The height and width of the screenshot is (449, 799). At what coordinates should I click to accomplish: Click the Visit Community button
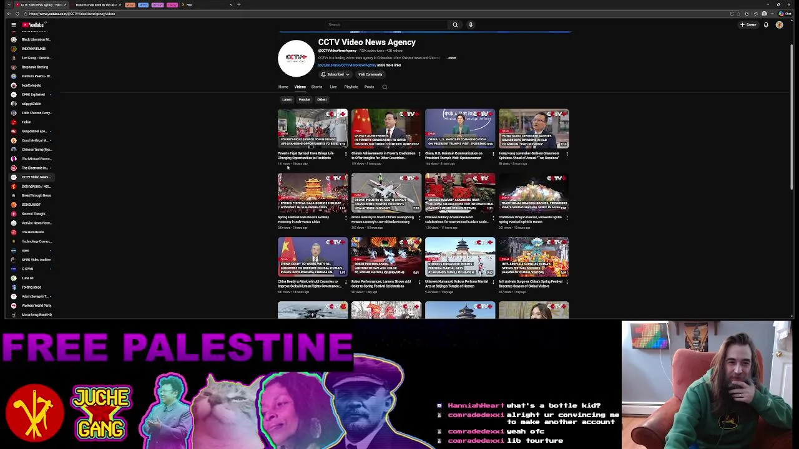[370, 74]
